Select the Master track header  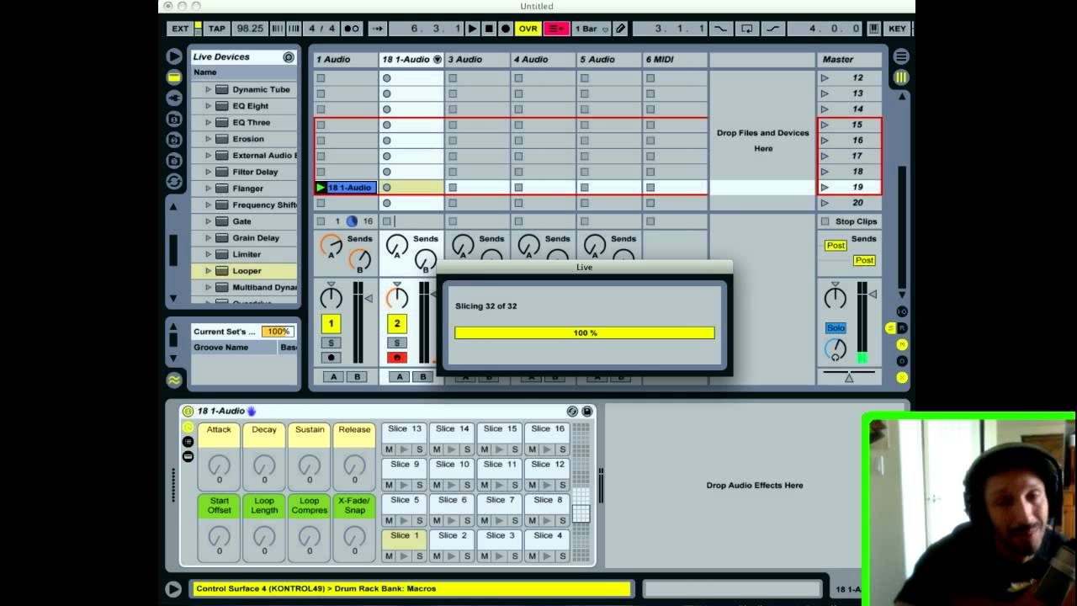point(849,60)
